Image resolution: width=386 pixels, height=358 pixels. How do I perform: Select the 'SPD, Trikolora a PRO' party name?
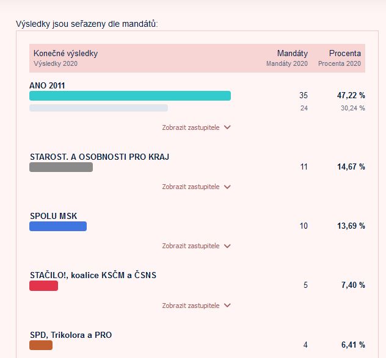point(71,335)
